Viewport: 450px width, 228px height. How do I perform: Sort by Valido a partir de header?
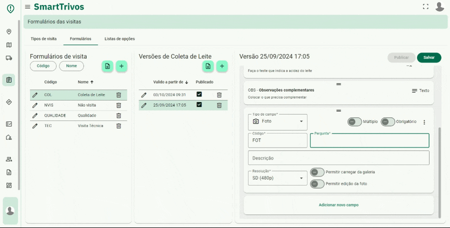click(170, 82)
